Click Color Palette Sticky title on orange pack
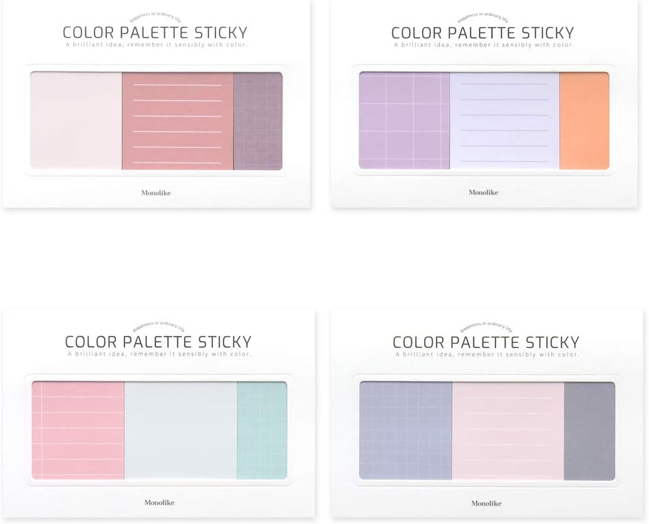649x524 pixels. 482,32
